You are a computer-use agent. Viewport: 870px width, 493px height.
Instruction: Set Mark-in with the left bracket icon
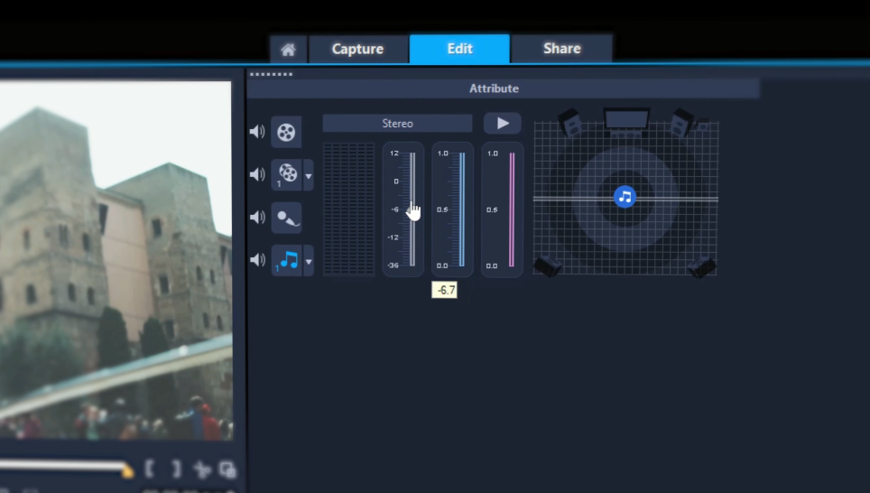[149, 469]
